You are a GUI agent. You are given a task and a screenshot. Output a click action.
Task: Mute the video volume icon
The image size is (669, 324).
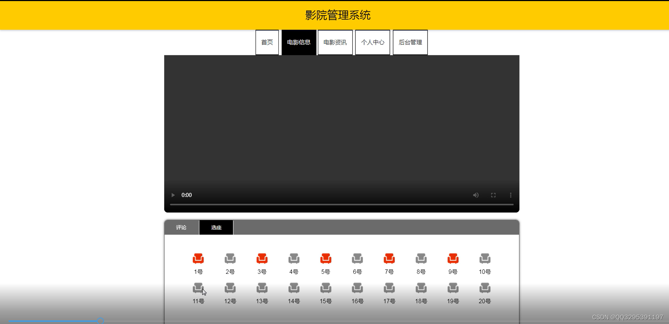click(x=476, y=195)
